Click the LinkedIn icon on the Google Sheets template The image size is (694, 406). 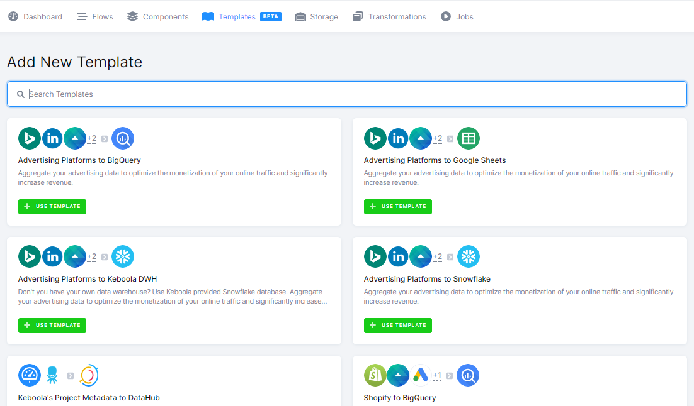(x=398, y=138)
